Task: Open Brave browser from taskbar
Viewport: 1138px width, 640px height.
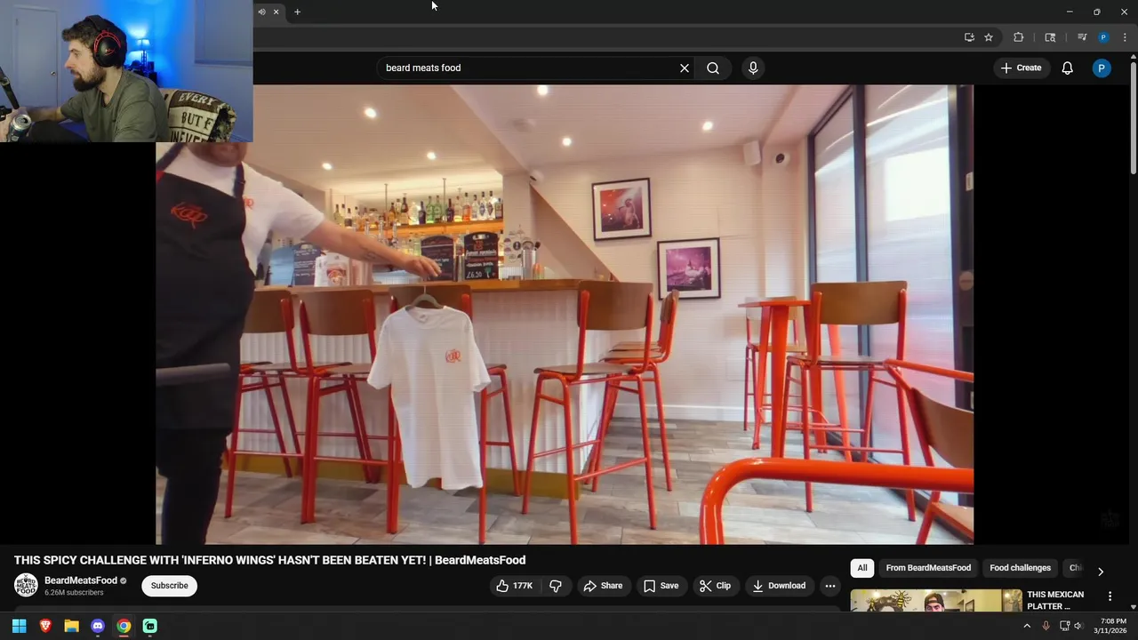Action: [45, 626]
